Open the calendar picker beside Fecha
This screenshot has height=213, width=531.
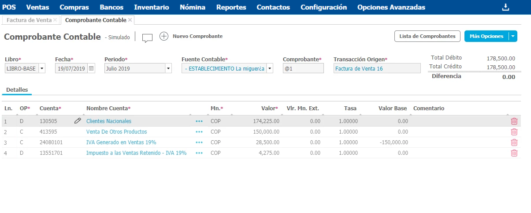pyautogui.click(x=91, y=68)
